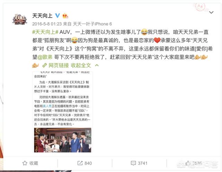Click the 天天向上 profile avatar
The height and width of the screenshot is (172, 222).
(x=19, y=19)
